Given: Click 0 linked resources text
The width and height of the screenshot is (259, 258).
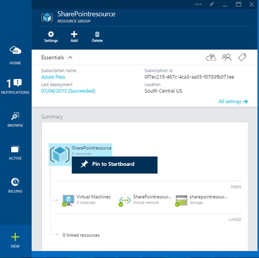Looking at the screenshot, I should click(81, 235).
